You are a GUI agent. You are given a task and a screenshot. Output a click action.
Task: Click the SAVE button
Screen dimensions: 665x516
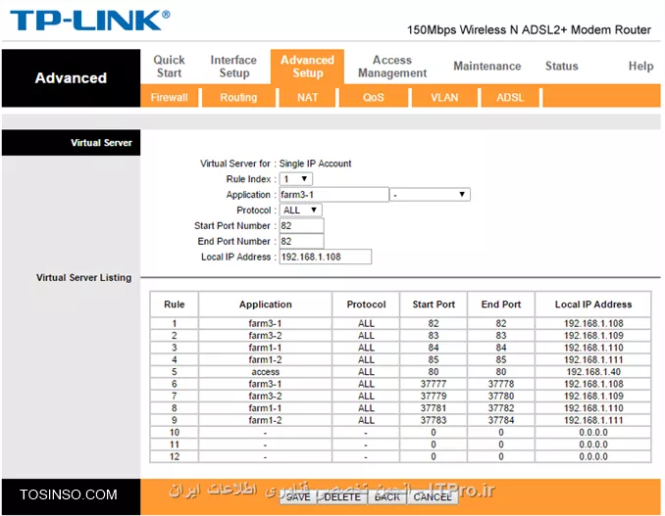pyautogui.click(x=298, y=497)
